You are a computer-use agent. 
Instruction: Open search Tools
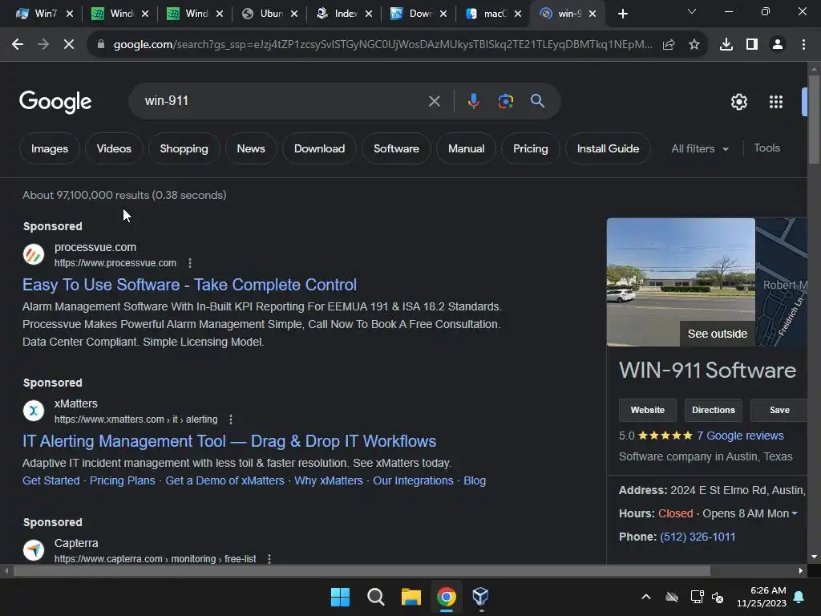[766, 148]
